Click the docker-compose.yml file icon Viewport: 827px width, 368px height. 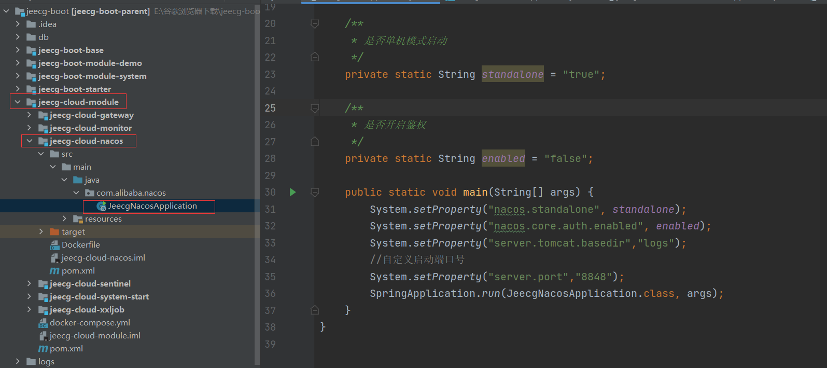pyautogui.click(x=43, y=323)
